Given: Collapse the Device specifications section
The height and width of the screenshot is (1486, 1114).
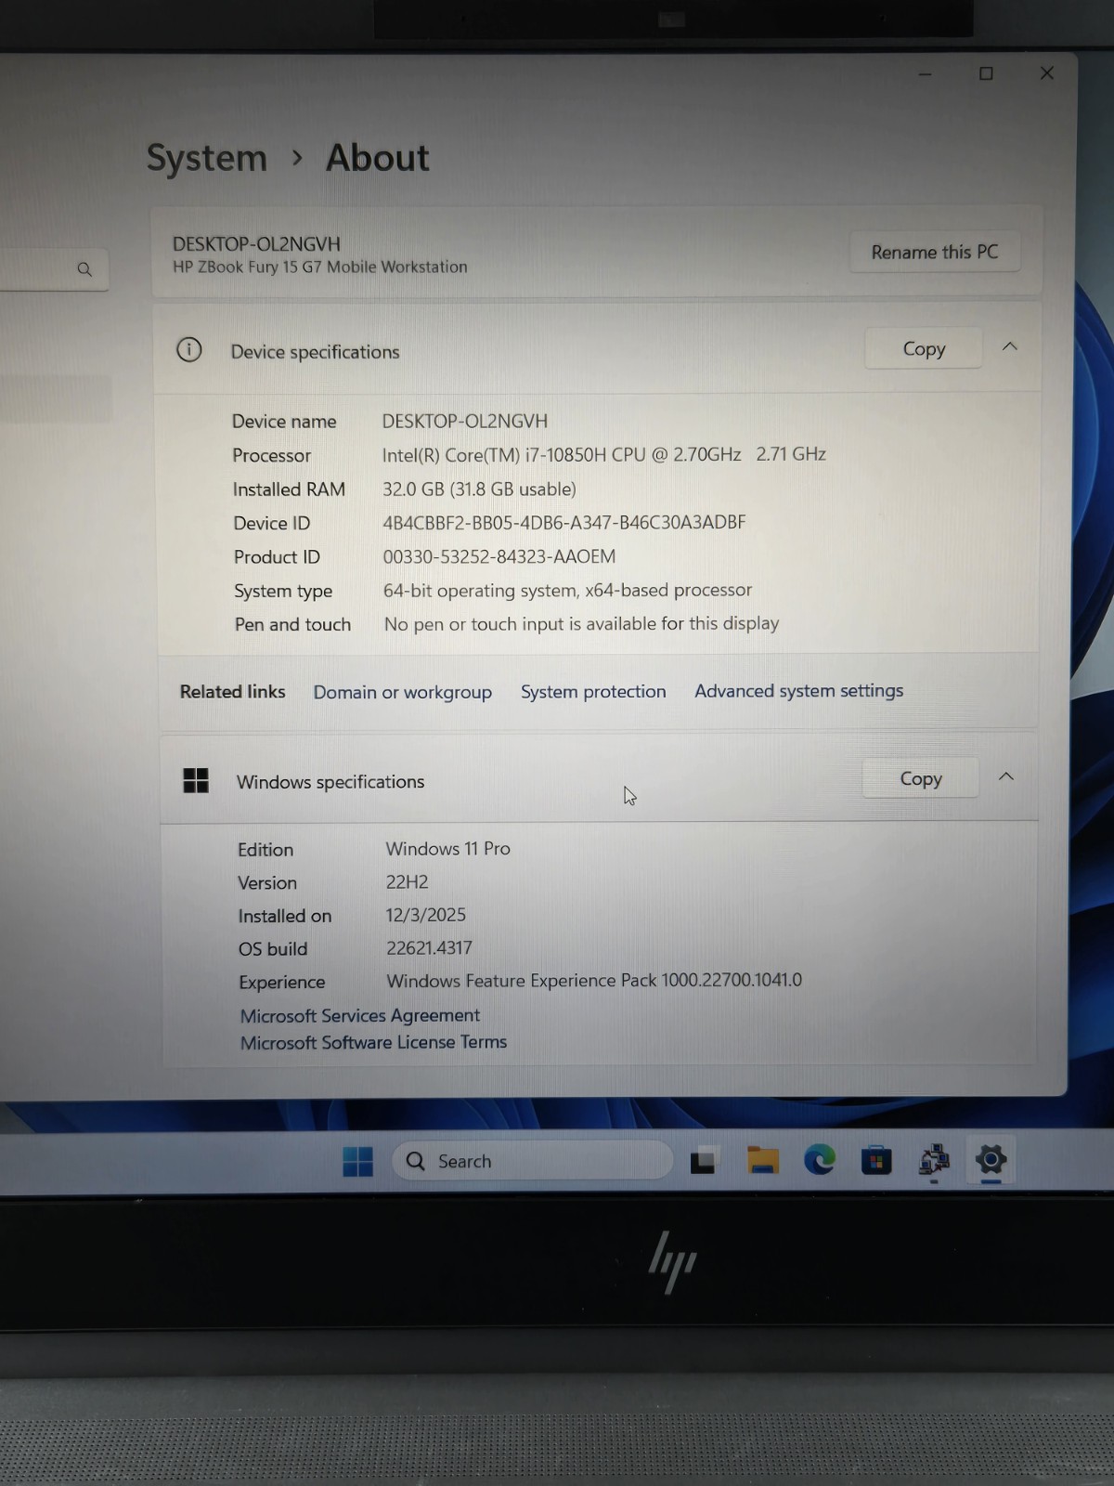Looking at the screenshot, I should tap(1010, 346).
